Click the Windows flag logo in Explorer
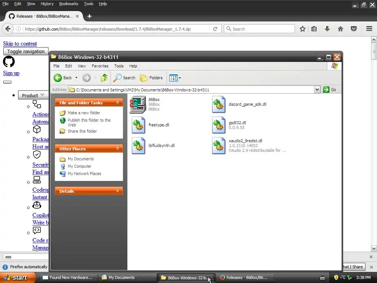377x283 pixels. click(x=334, y=66)
